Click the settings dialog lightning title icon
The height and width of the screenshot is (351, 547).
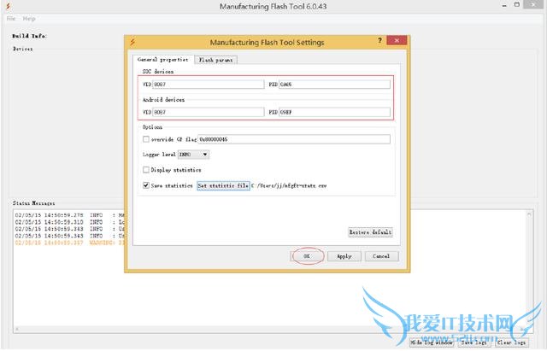[132, 42]
